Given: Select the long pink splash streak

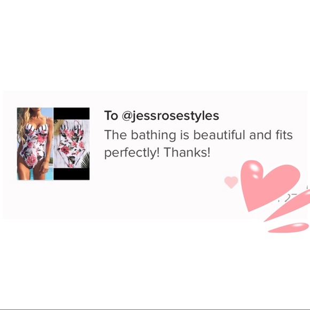Looking at the screenshot, I should [x=288, y=206].
